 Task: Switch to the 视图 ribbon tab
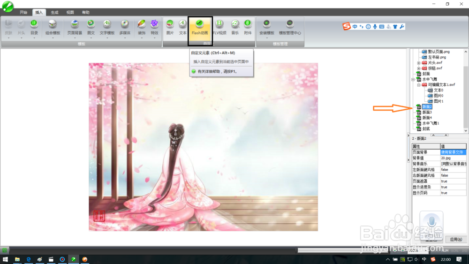[x=70, y=12]
